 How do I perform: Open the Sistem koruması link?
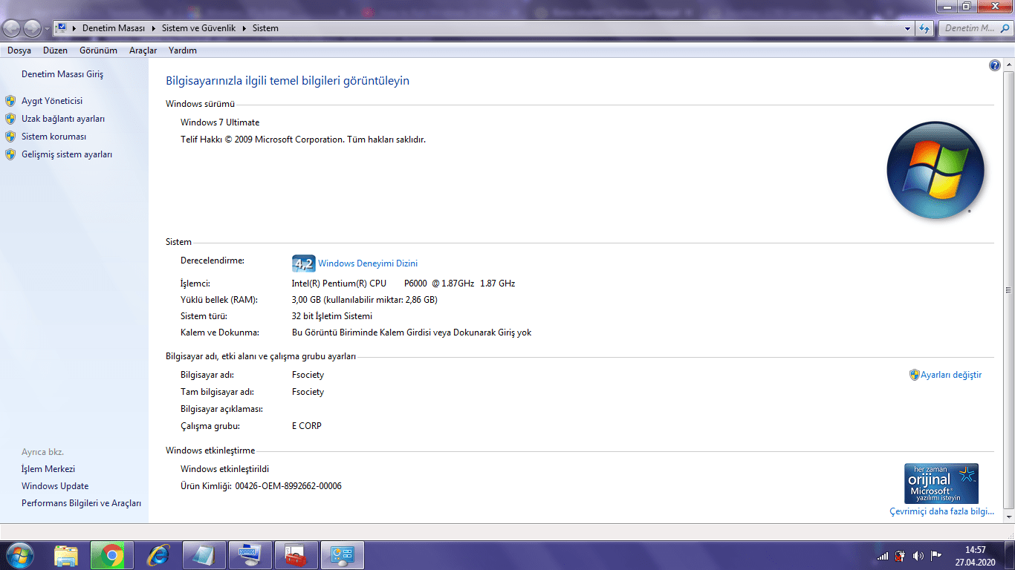point(53,137)
